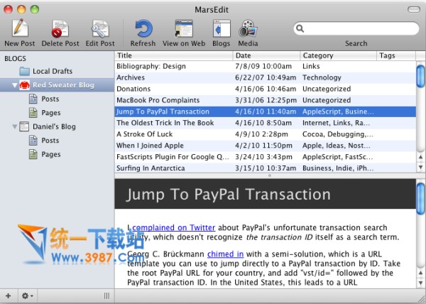426x304 pixels.
Task: Click the '3/15/10 10:37am' date cell
Action: point(266,168)
